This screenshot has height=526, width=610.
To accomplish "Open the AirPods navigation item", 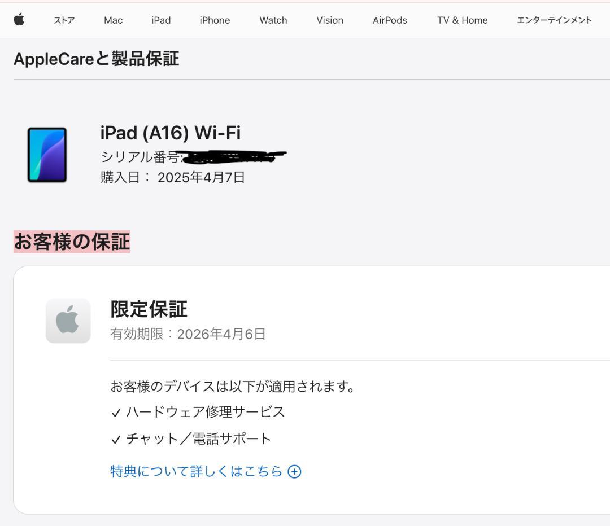I will [x=390, y=20].
